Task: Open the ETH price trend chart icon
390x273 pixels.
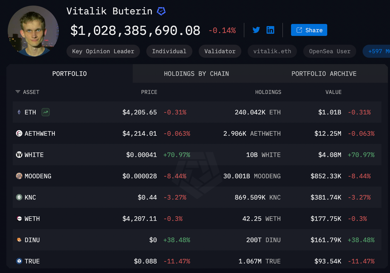Action: (x=45, y=112)
